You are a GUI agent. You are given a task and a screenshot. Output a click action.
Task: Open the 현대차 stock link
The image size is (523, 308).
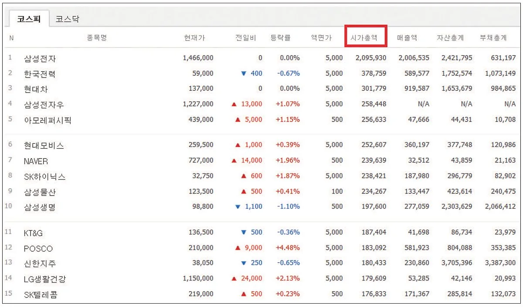(36, 89)
